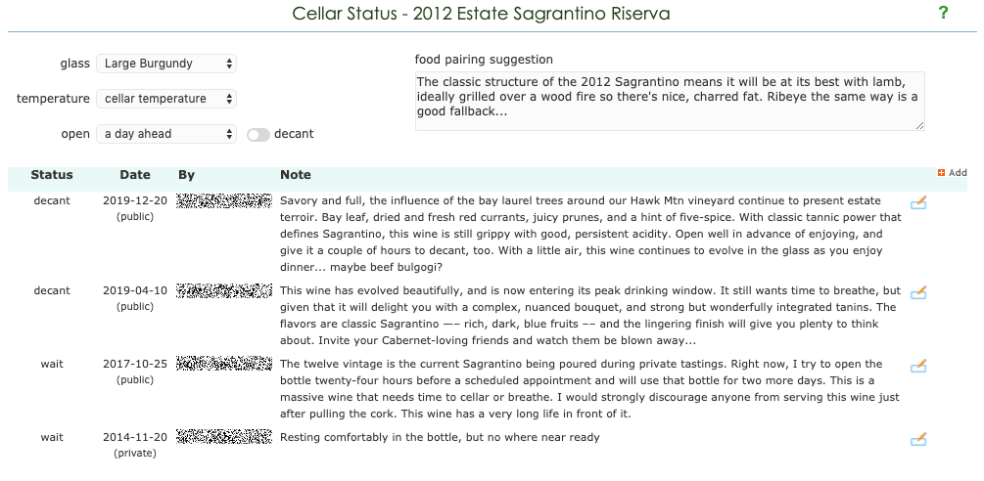This screenshot has height=481, width=984.
Task: Open the temperature dropdown
Action: tap(166, 99)
